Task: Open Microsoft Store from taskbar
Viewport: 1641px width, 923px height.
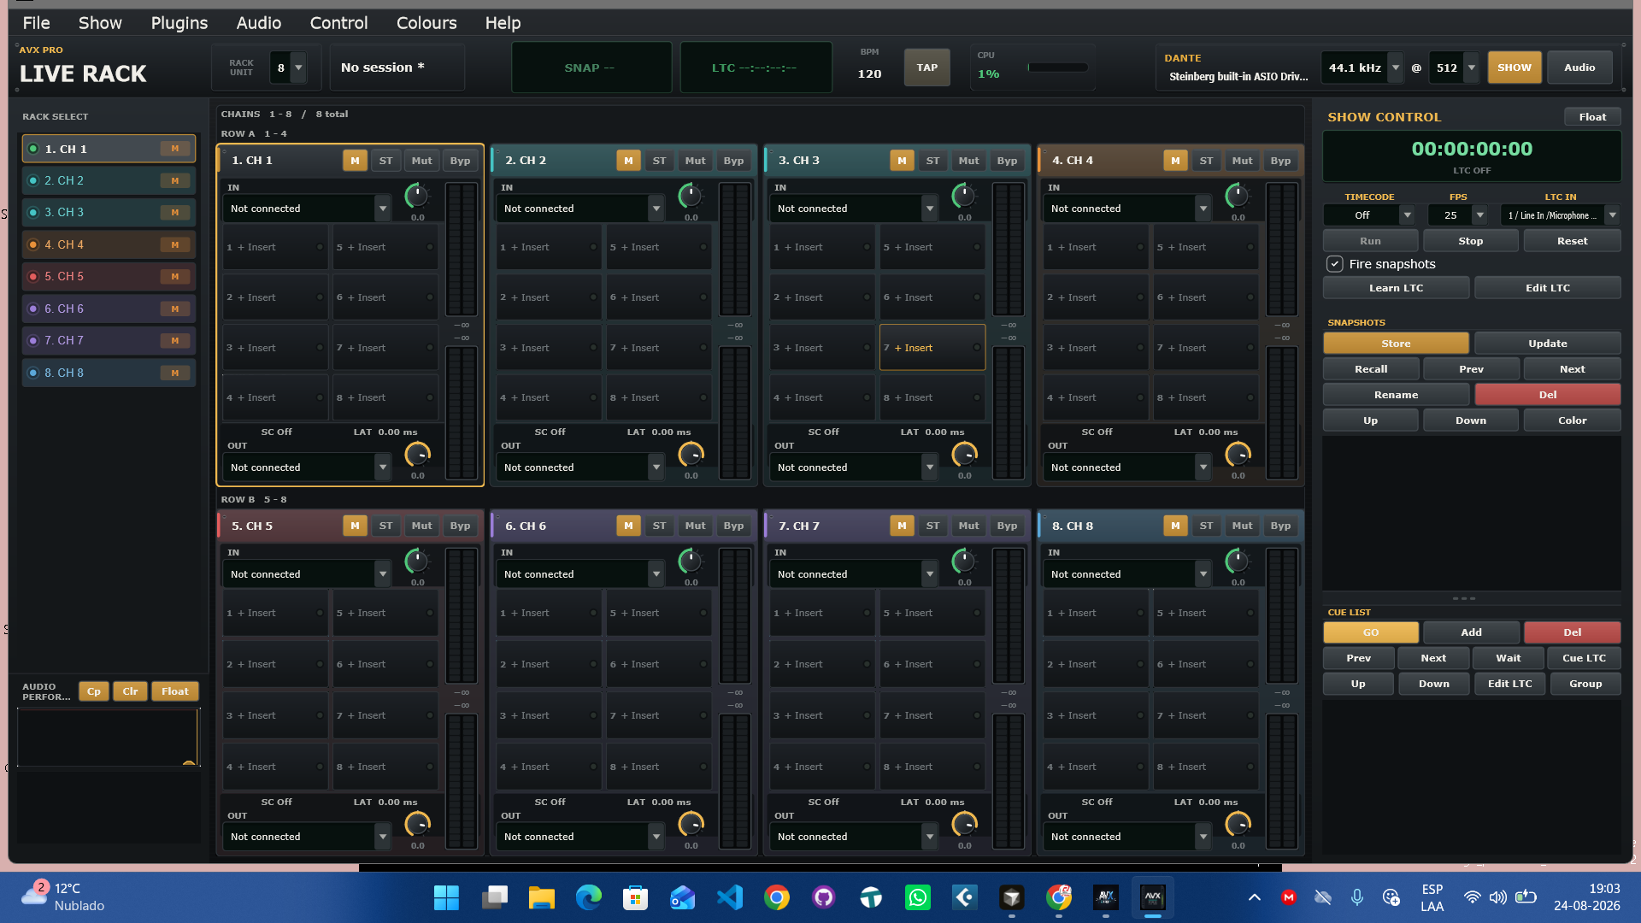Action: (635, 897)
